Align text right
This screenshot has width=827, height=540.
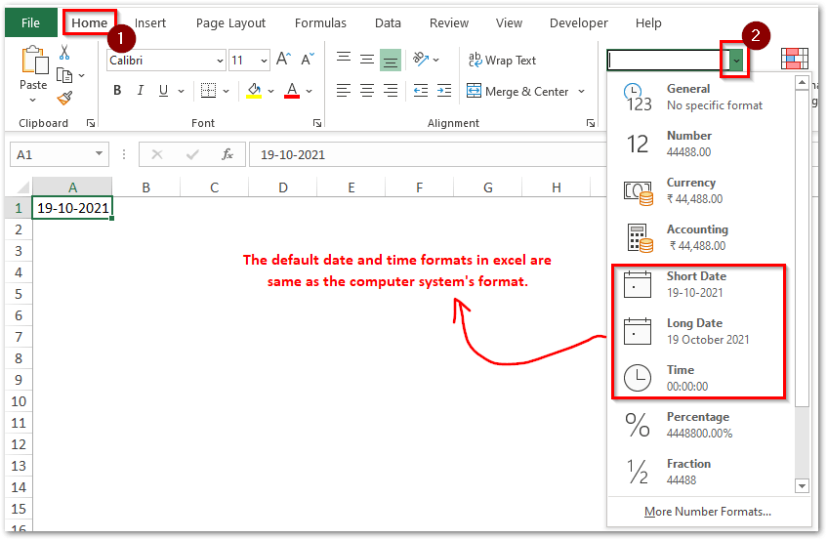(391, 91)
